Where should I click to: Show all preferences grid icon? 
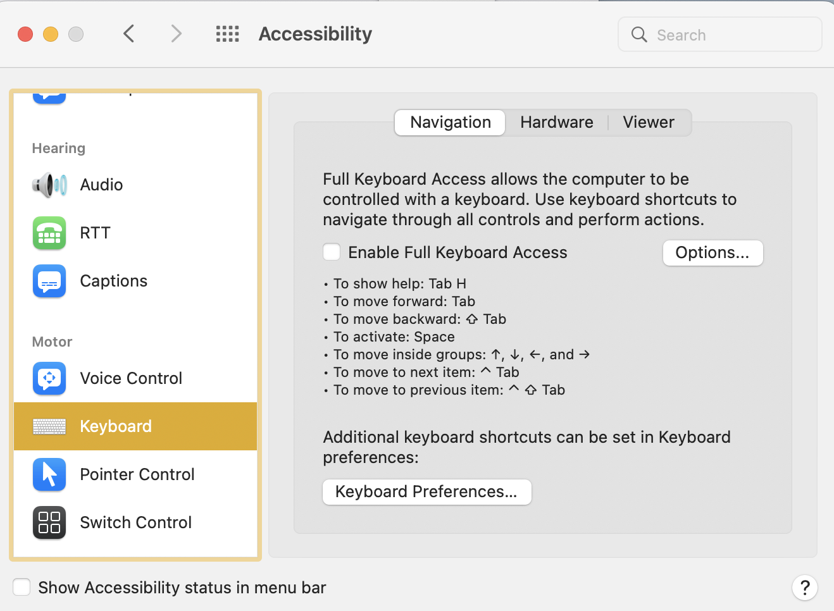227,34
